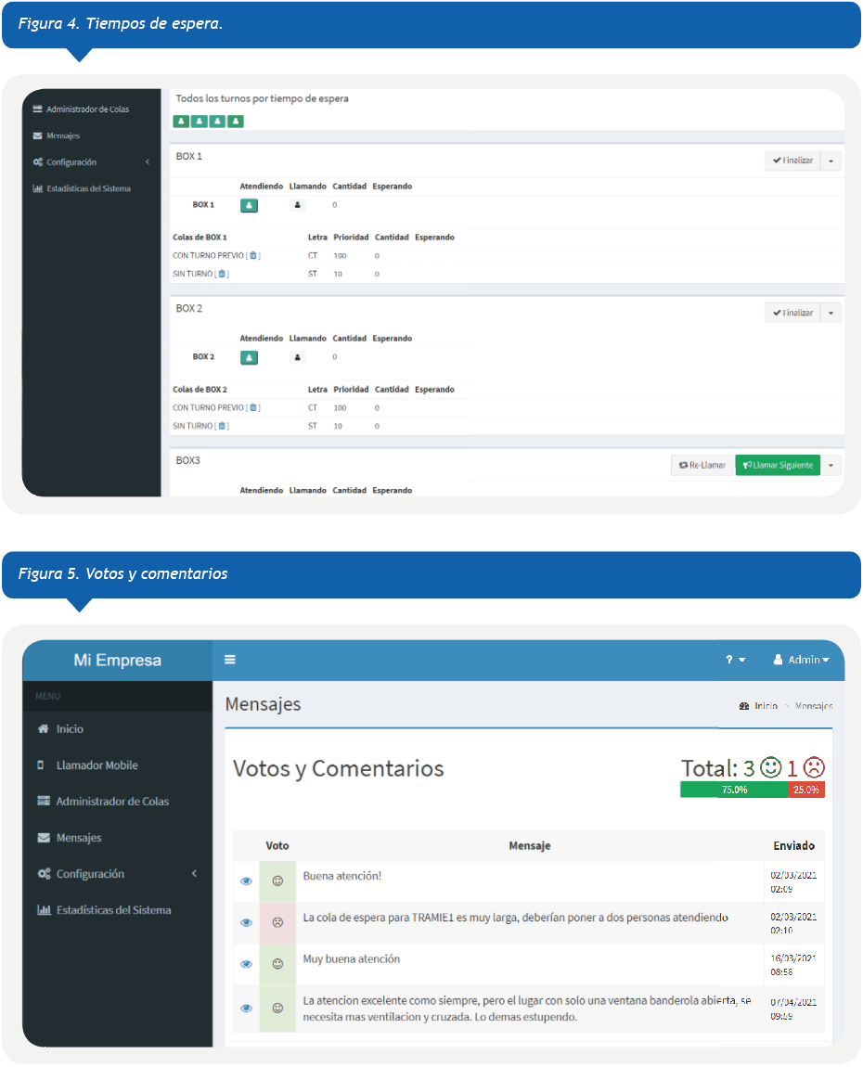Click eye icon for the TRAMIE1 queue complaint
This screenshot has width=863, height=1067.
246,923
